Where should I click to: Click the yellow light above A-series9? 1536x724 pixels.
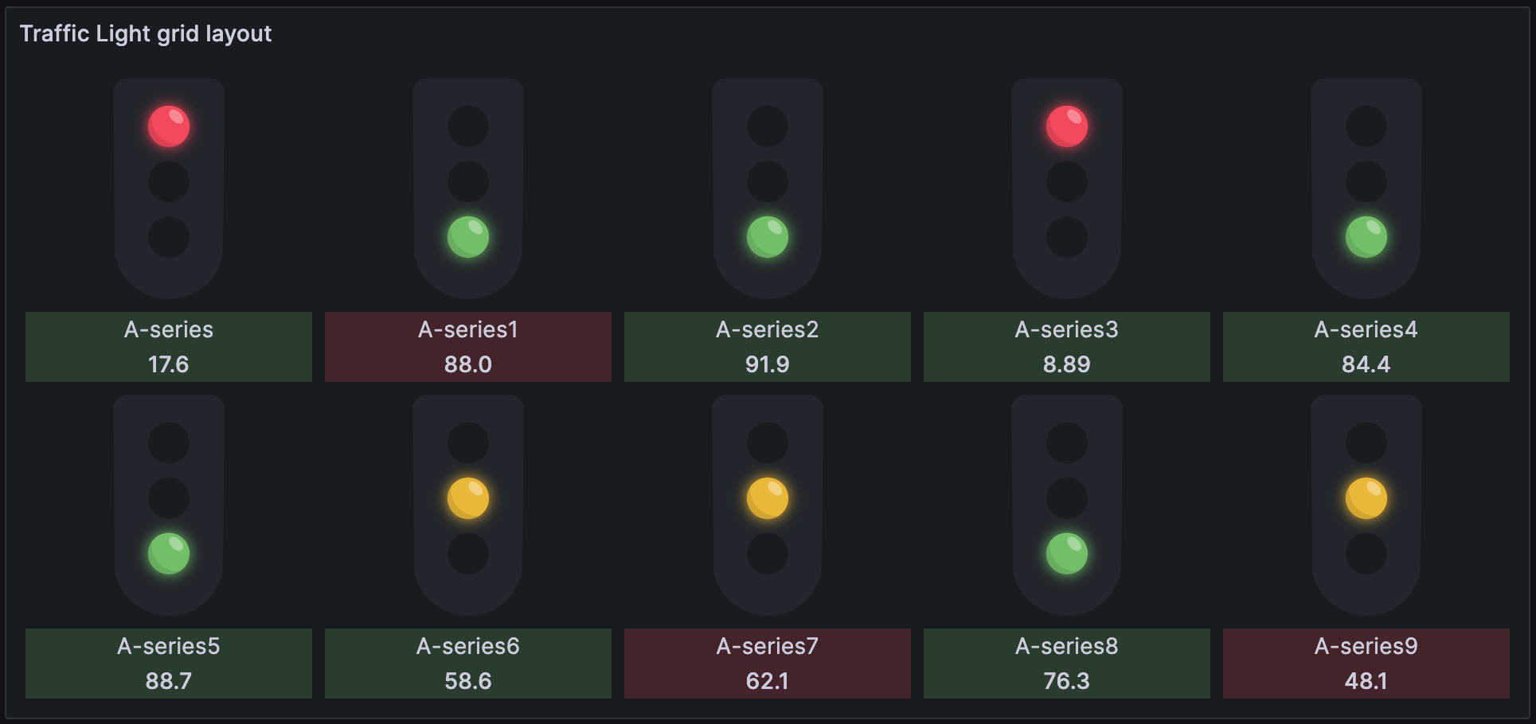tap(1366, 498)
